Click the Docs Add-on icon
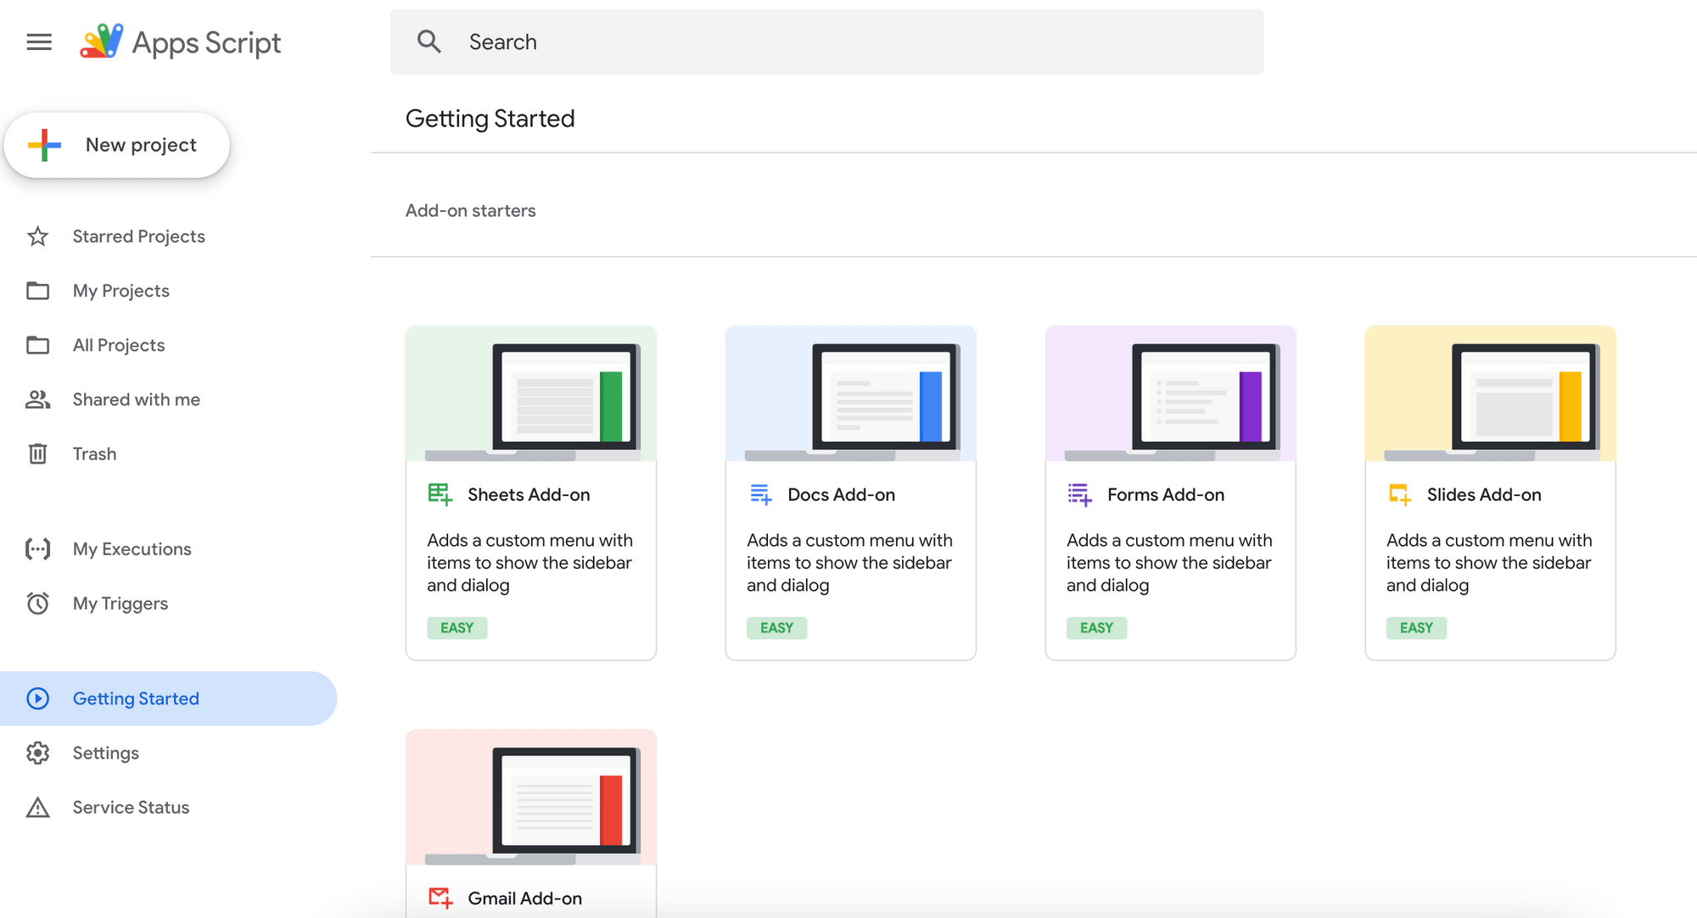 pos(759,493)
